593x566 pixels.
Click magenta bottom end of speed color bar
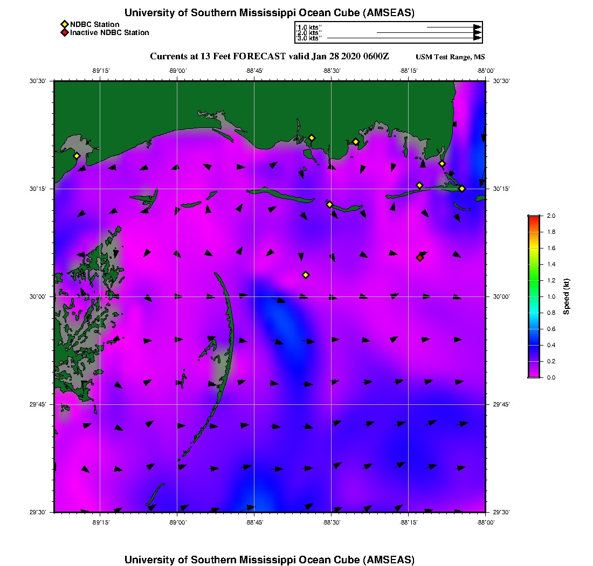click(534, 375)
